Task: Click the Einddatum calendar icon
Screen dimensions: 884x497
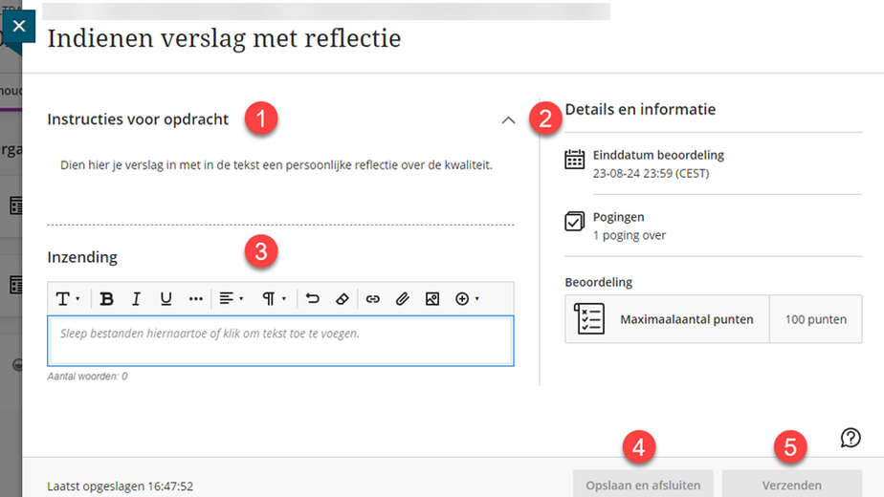Action: [574, 160]
